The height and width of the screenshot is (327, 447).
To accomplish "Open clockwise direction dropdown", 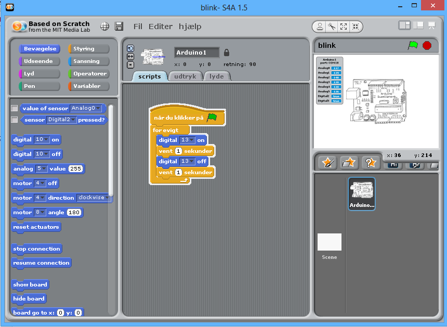I will point(94,198).
